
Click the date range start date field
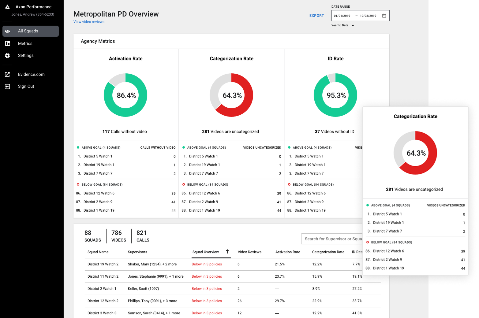(342, 16)
